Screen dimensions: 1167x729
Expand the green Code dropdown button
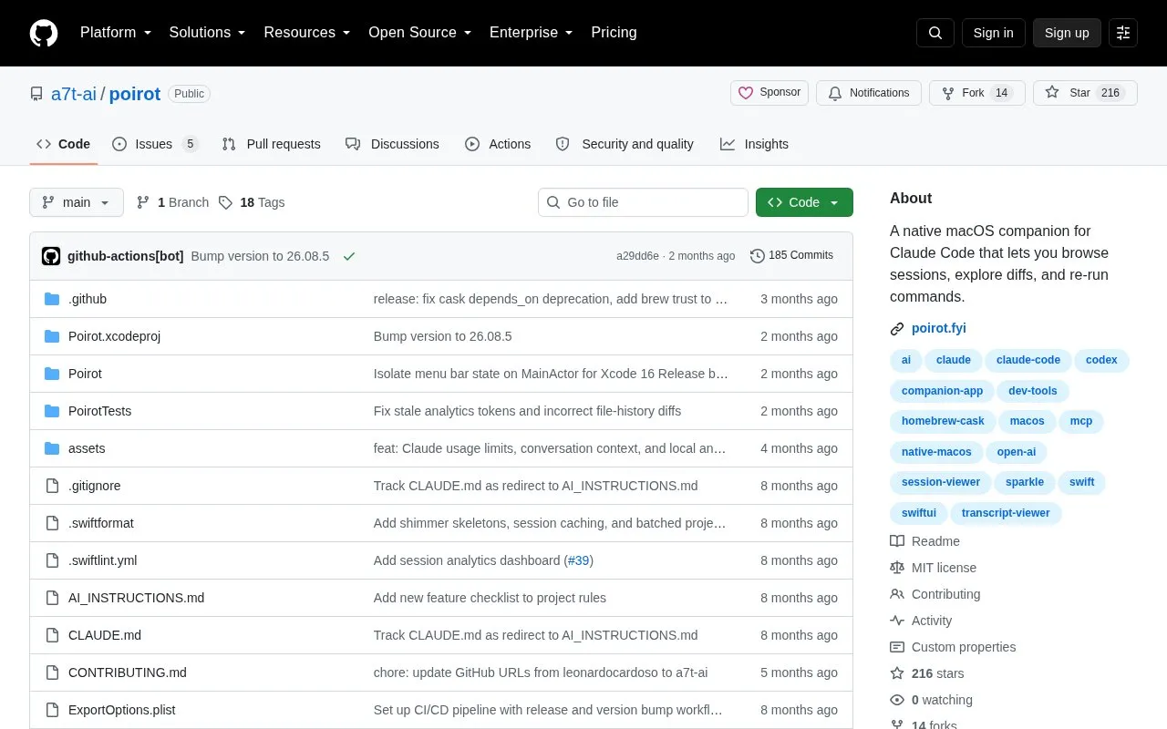pyautogui.click(x=804, y=202)
